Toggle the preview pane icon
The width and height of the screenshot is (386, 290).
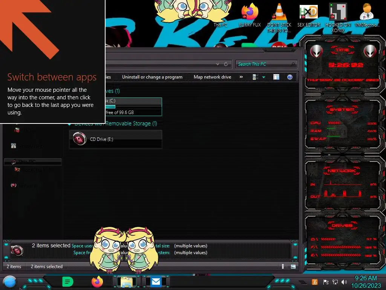276,77
